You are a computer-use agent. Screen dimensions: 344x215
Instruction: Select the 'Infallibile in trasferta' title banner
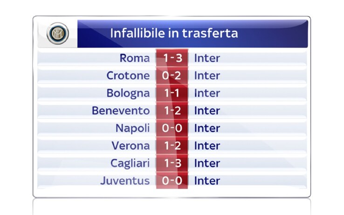click(193, 34)
